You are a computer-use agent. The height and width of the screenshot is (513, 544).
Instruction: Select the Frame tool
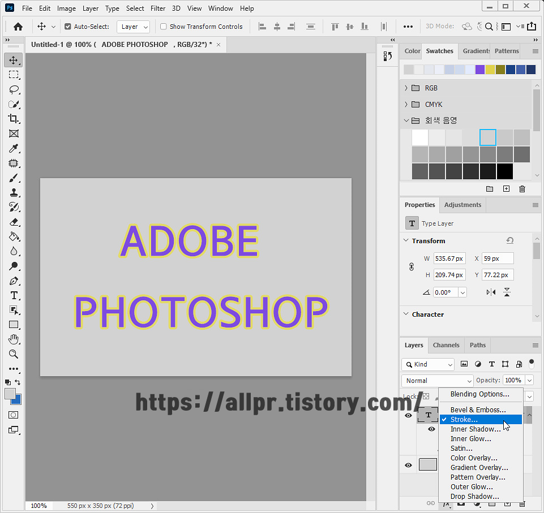click(14, 133)
